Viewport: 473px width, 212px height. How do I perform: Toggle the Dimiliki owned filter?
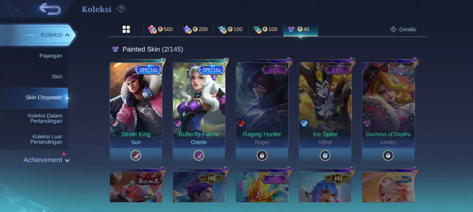point(403,29)
